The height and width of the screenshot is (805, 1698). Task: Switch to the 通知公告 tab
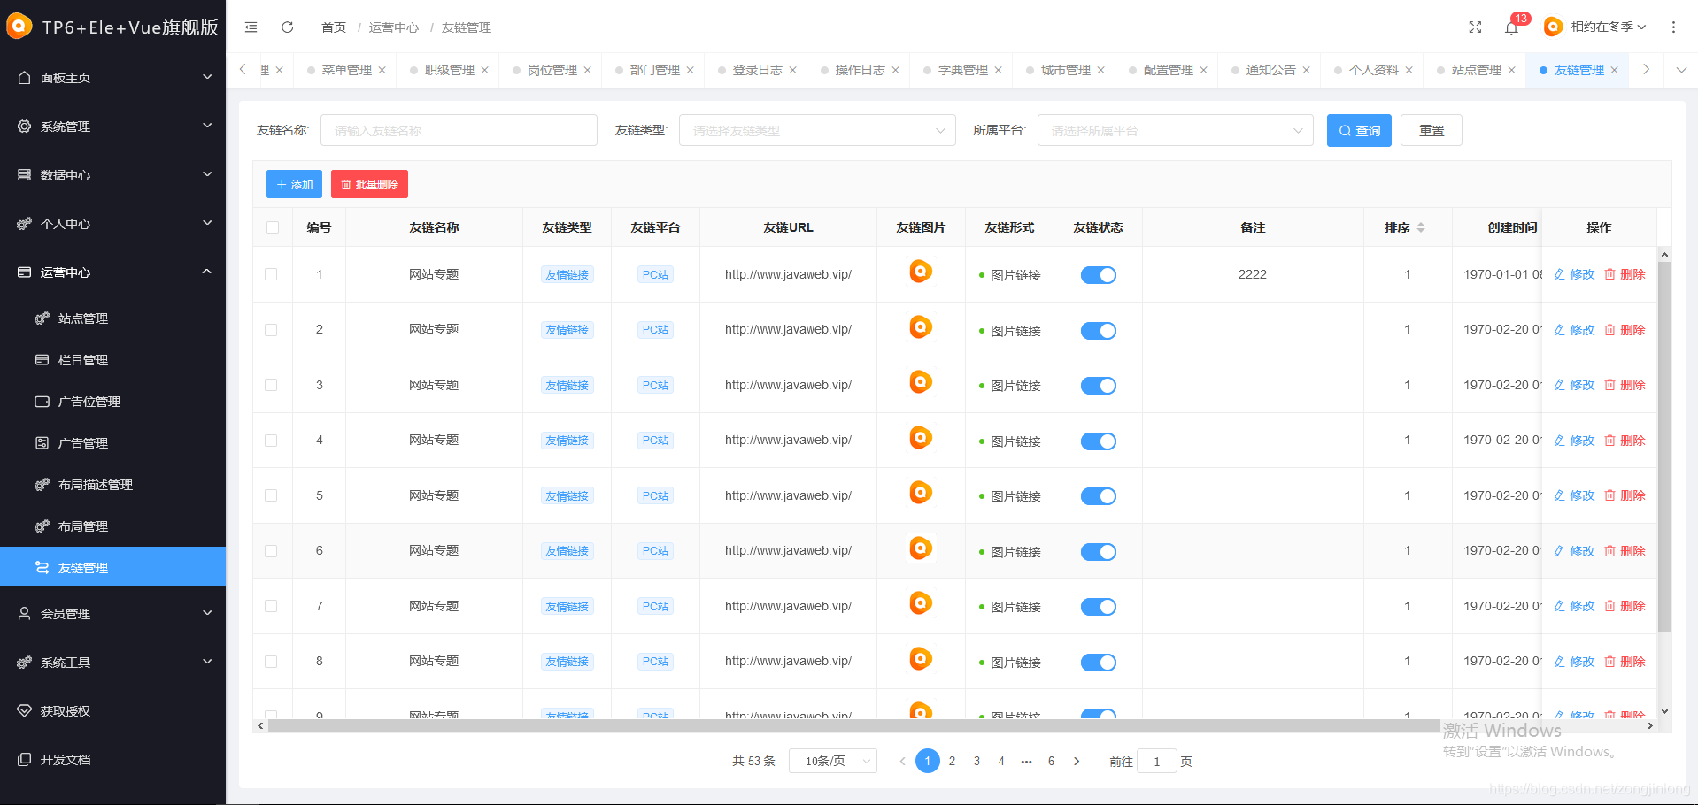(1271, 70)
